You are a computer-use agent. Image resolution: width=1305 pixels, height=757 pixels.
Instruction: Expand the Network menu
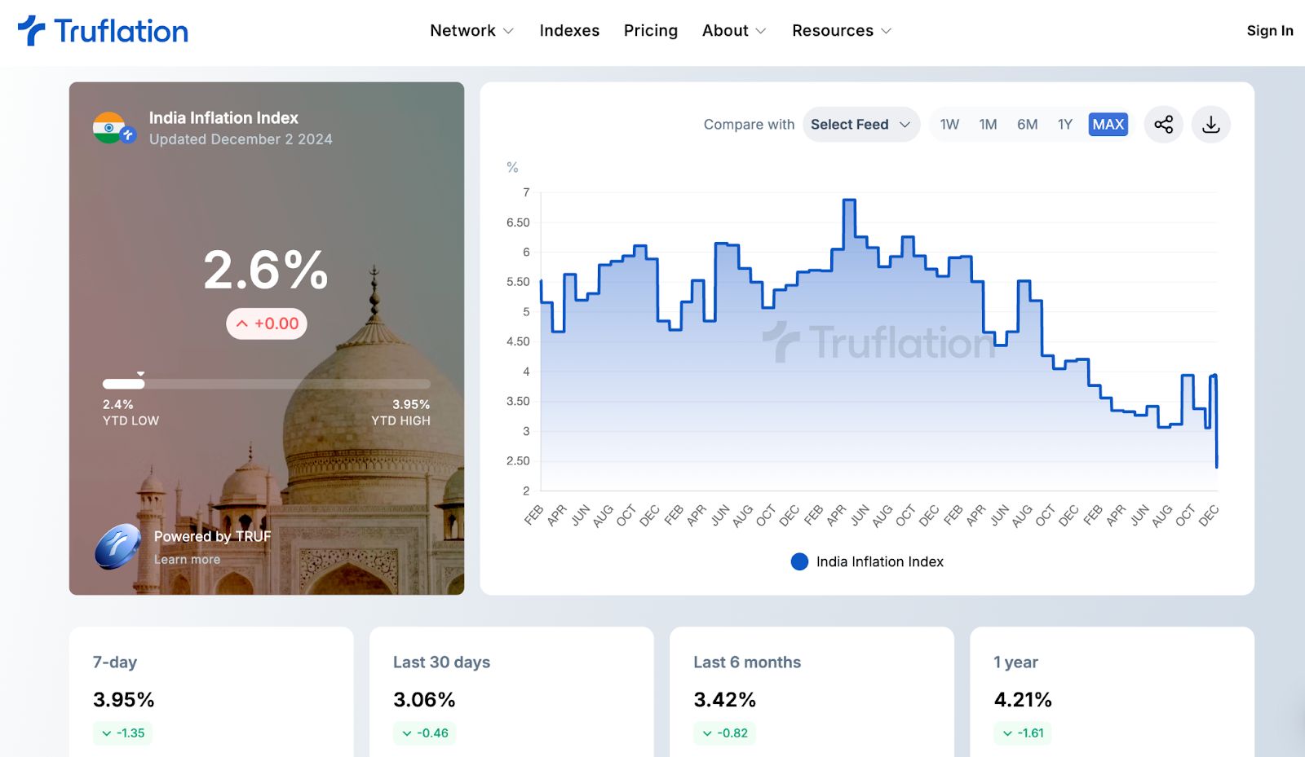coord(471,31)
